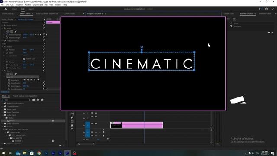The width and height of the screenshot is (277, 156).
Task: Go to the Home screen icon
Action: point(6,9)
